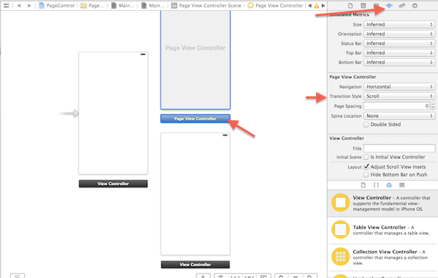Show the Identity inspector
Screen dimensions: 438x278
coord(376,6)
